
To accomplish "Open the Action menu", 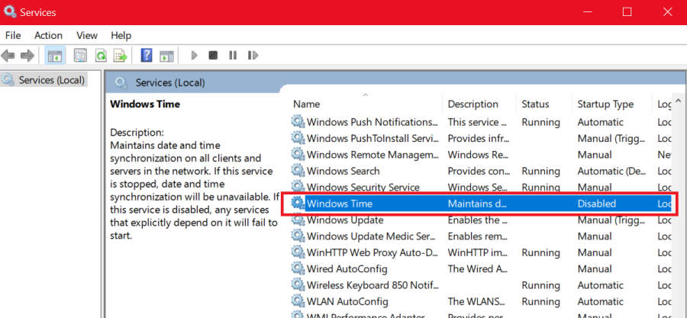I will click(x=48, y=35).
